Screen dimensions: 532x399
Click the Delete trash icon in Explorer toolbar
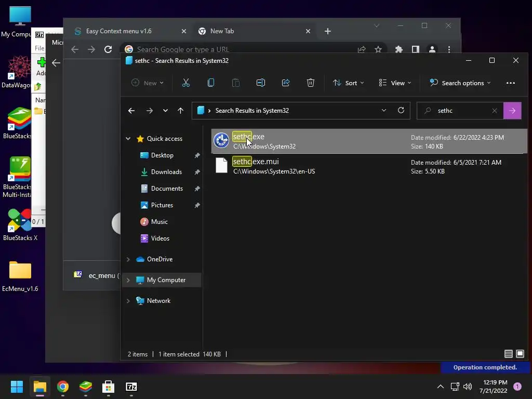tap(311, 83)
